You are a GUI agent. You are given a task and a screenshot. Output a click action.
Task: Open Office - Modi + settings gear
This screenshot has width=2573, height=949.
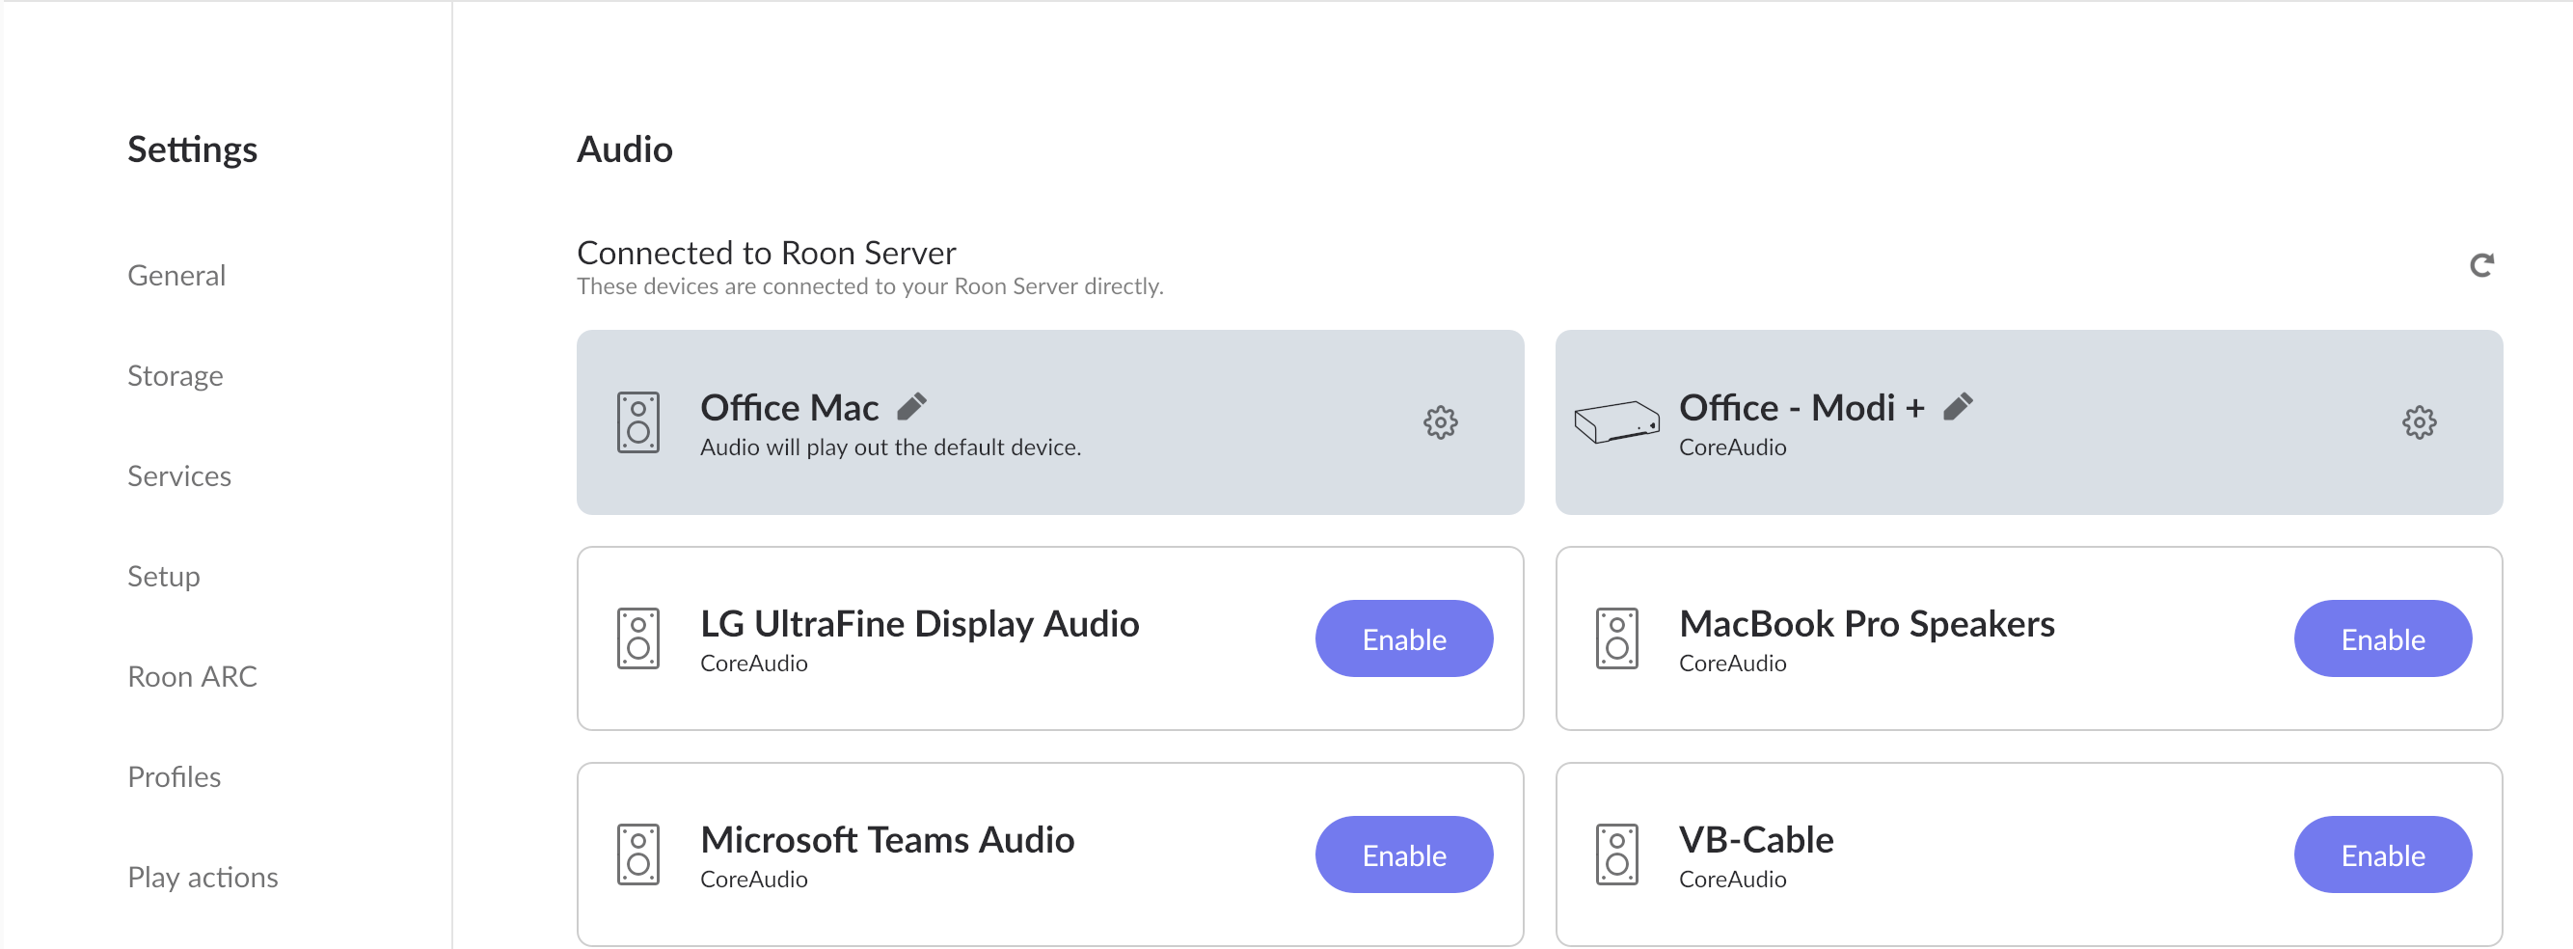pyautogui.click(x=2418, y=422)
